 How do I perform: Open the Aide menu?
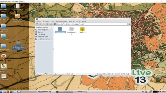(x=84, y=21)
